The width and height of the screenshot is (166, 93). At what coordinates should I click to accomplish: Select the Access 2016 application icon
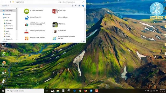tap(55, 11)
